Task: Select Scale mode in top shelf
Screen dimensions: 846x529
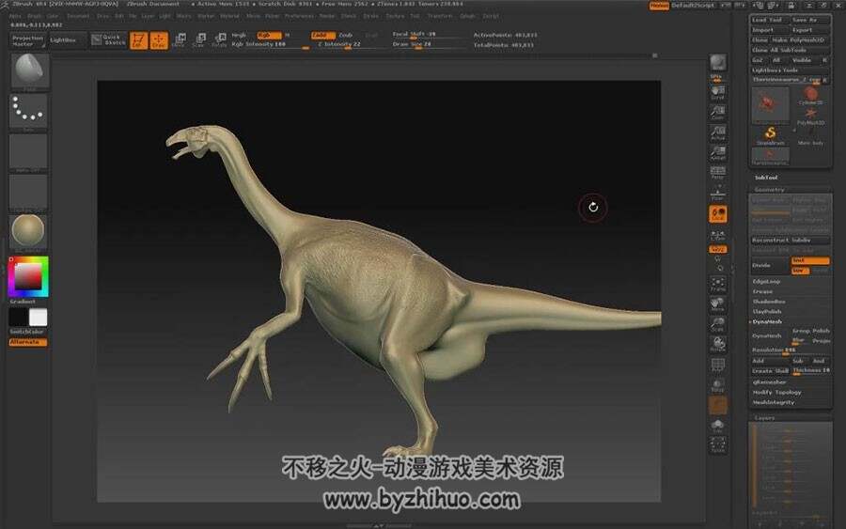Action: tap(199, 39)
